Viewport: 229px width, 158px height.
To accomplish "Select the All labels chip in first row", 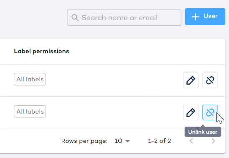I will (30, 79).
